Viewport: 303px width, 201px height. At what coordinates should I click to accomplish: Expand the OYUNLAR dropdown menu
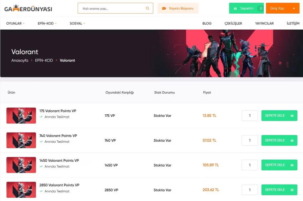point(15,24)
